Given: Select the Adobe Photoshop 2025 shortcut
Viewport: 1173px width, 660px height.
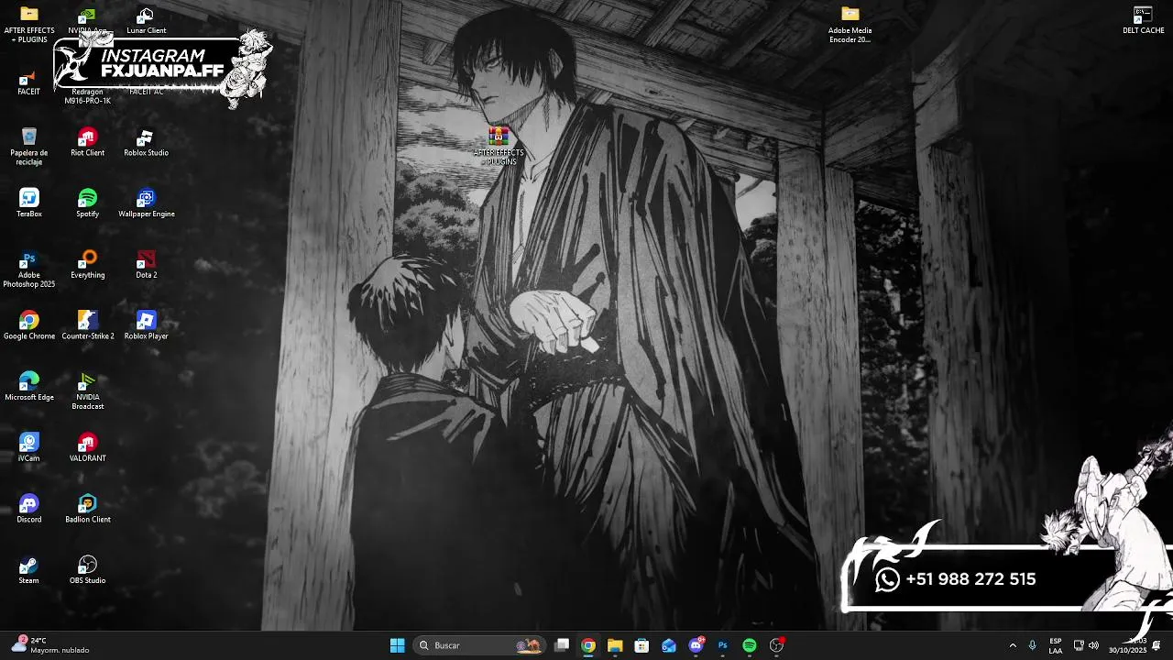Looking at the screenshot, I should (29, 269).
